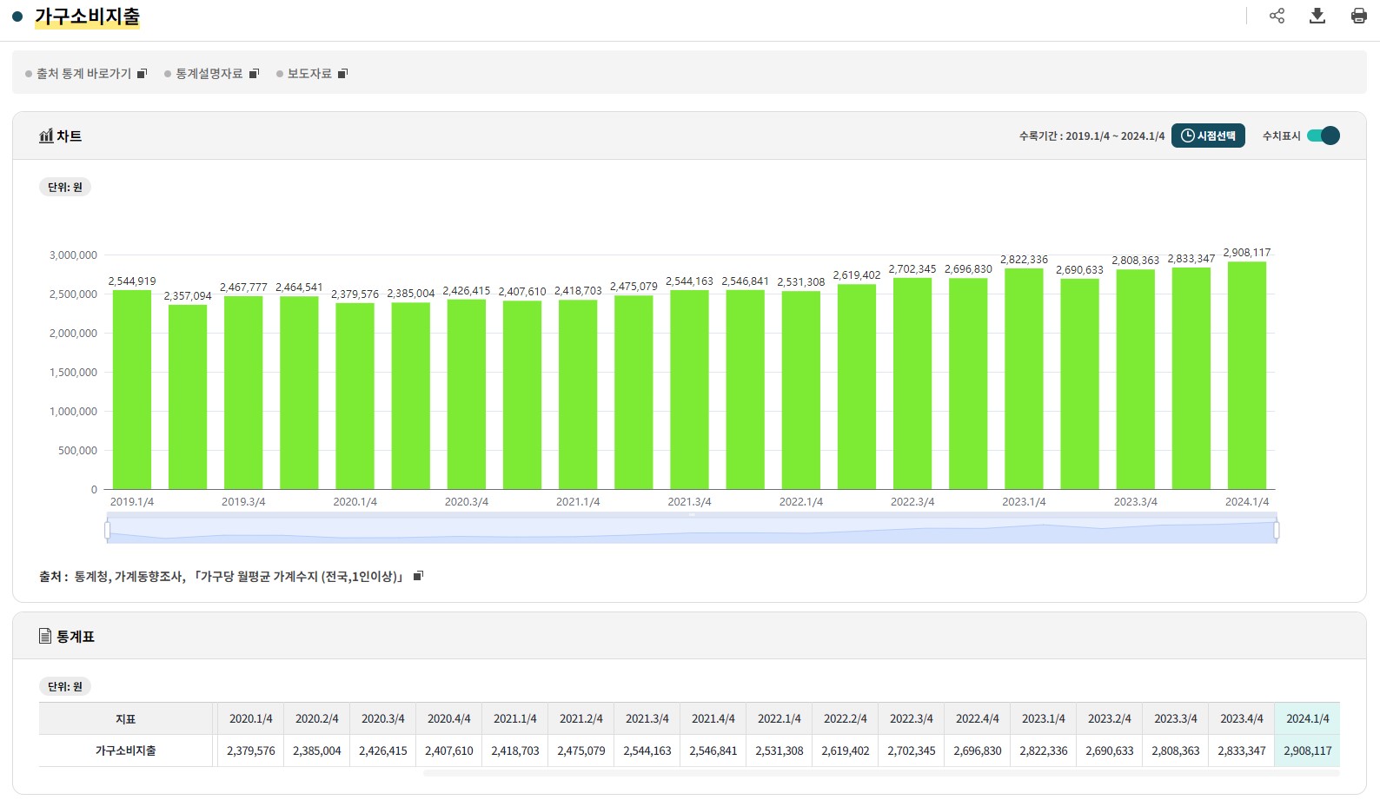Click the document icon next to 통계표
Image resolution: width=1380 pixels, height=800 pixels.
[x=45, y=636]
